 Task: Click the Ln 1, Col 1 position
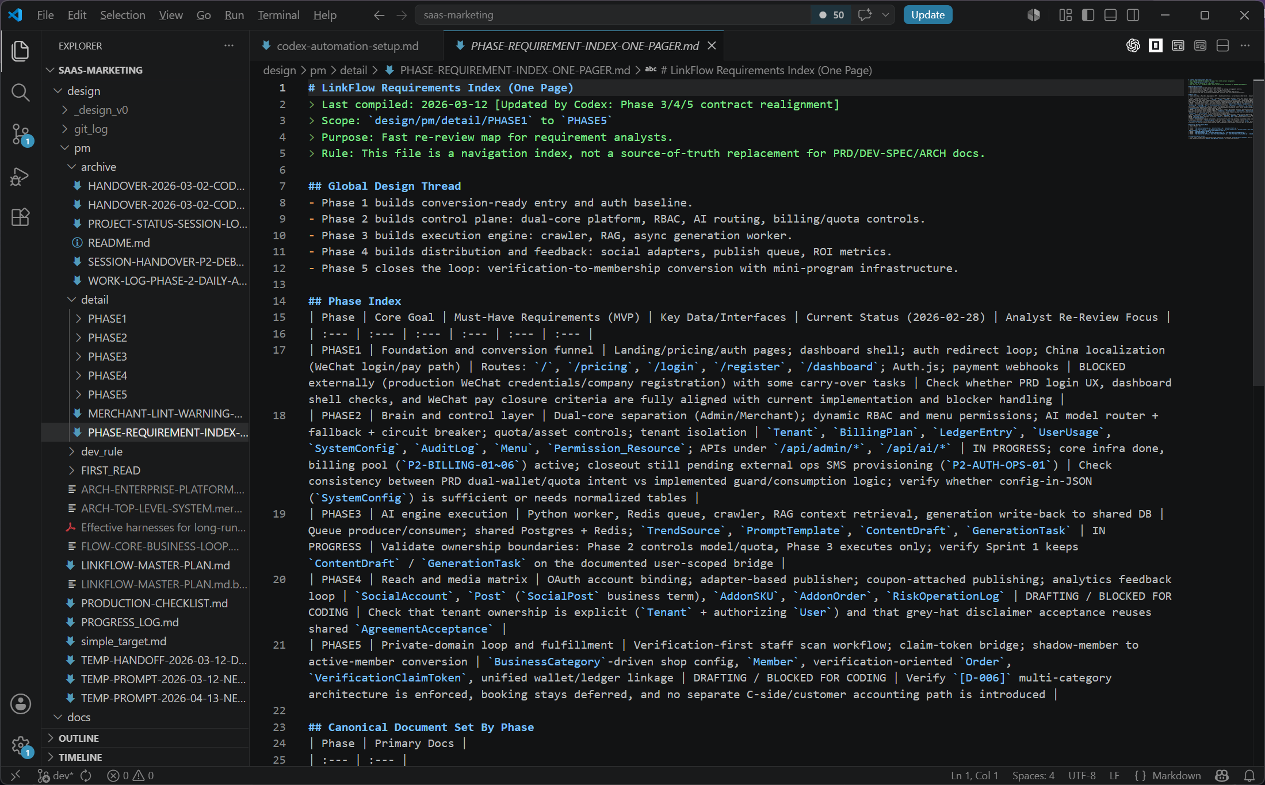(x=974, y=775)
